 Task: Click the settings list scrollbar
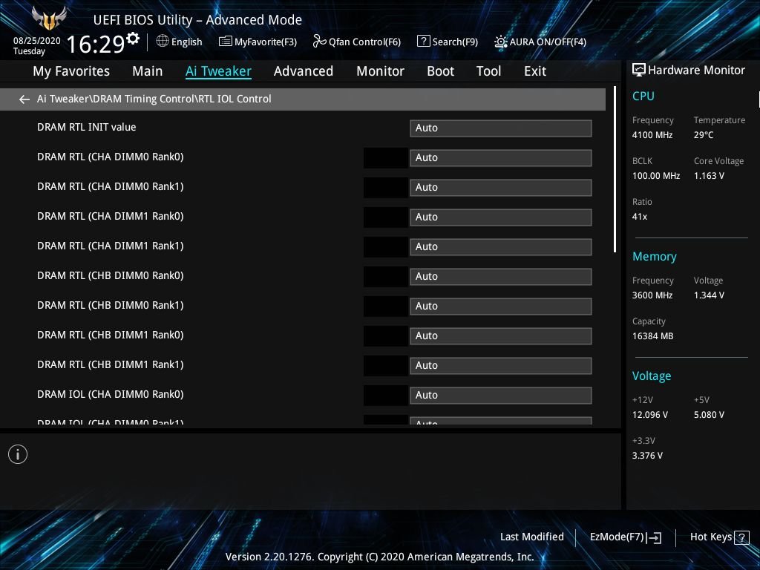click(615, 170)
